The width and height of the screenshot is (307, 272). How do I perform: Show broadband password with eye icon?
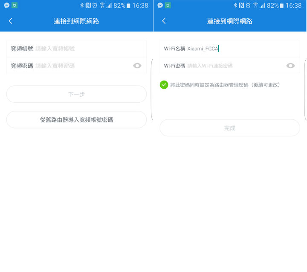point(137,66)
